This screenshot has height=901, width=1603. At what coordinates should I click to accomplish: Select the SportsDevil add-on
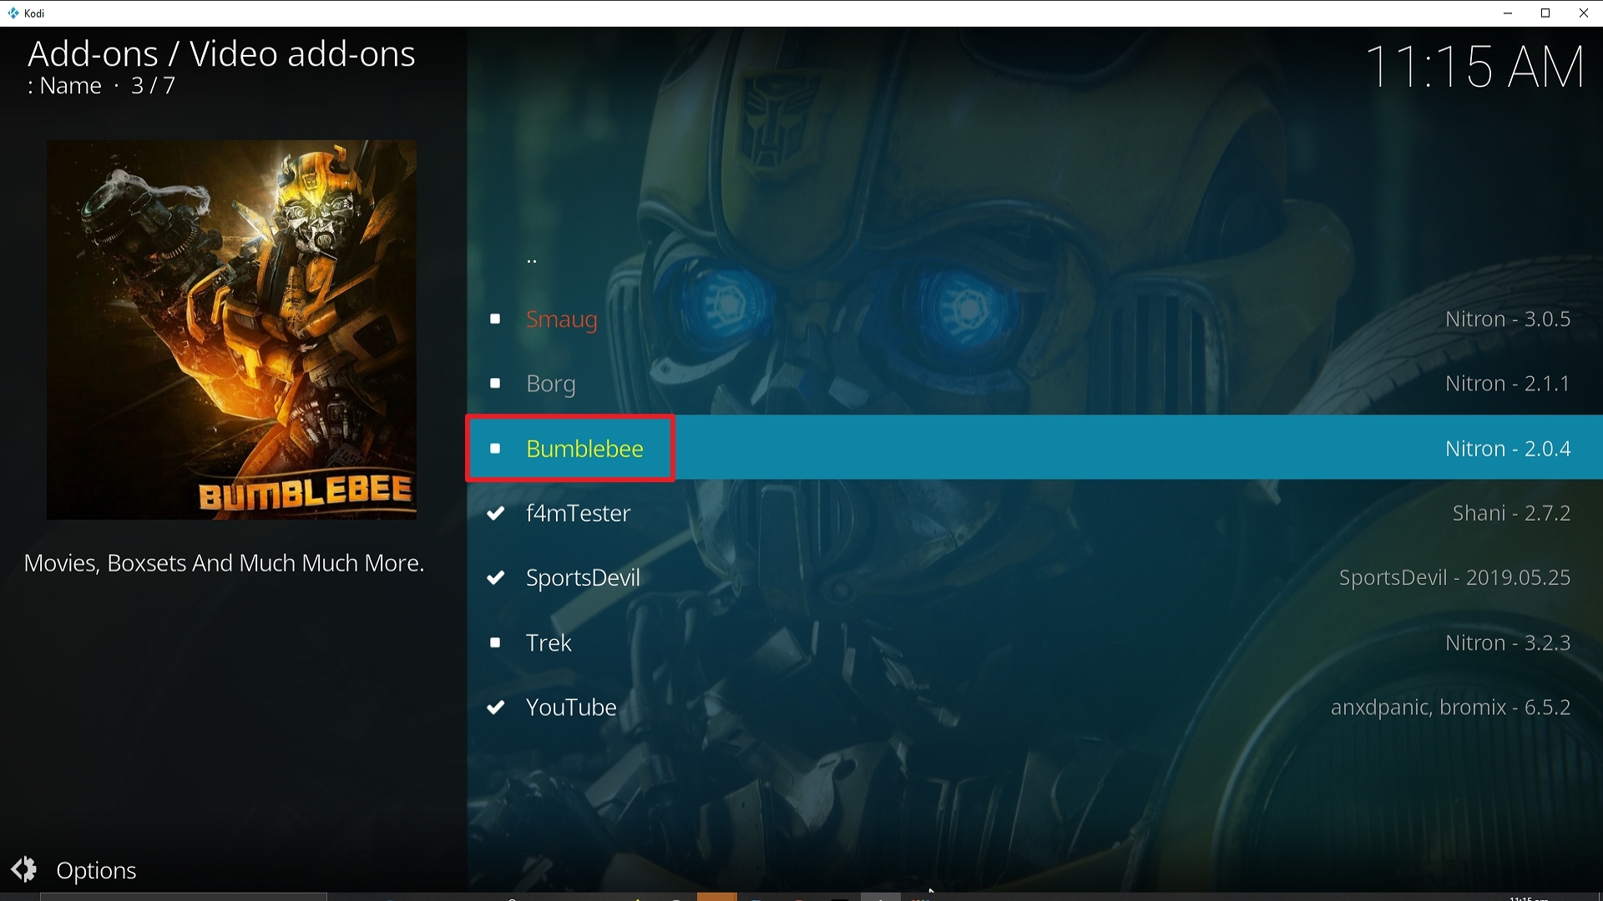coord(1034,577)
